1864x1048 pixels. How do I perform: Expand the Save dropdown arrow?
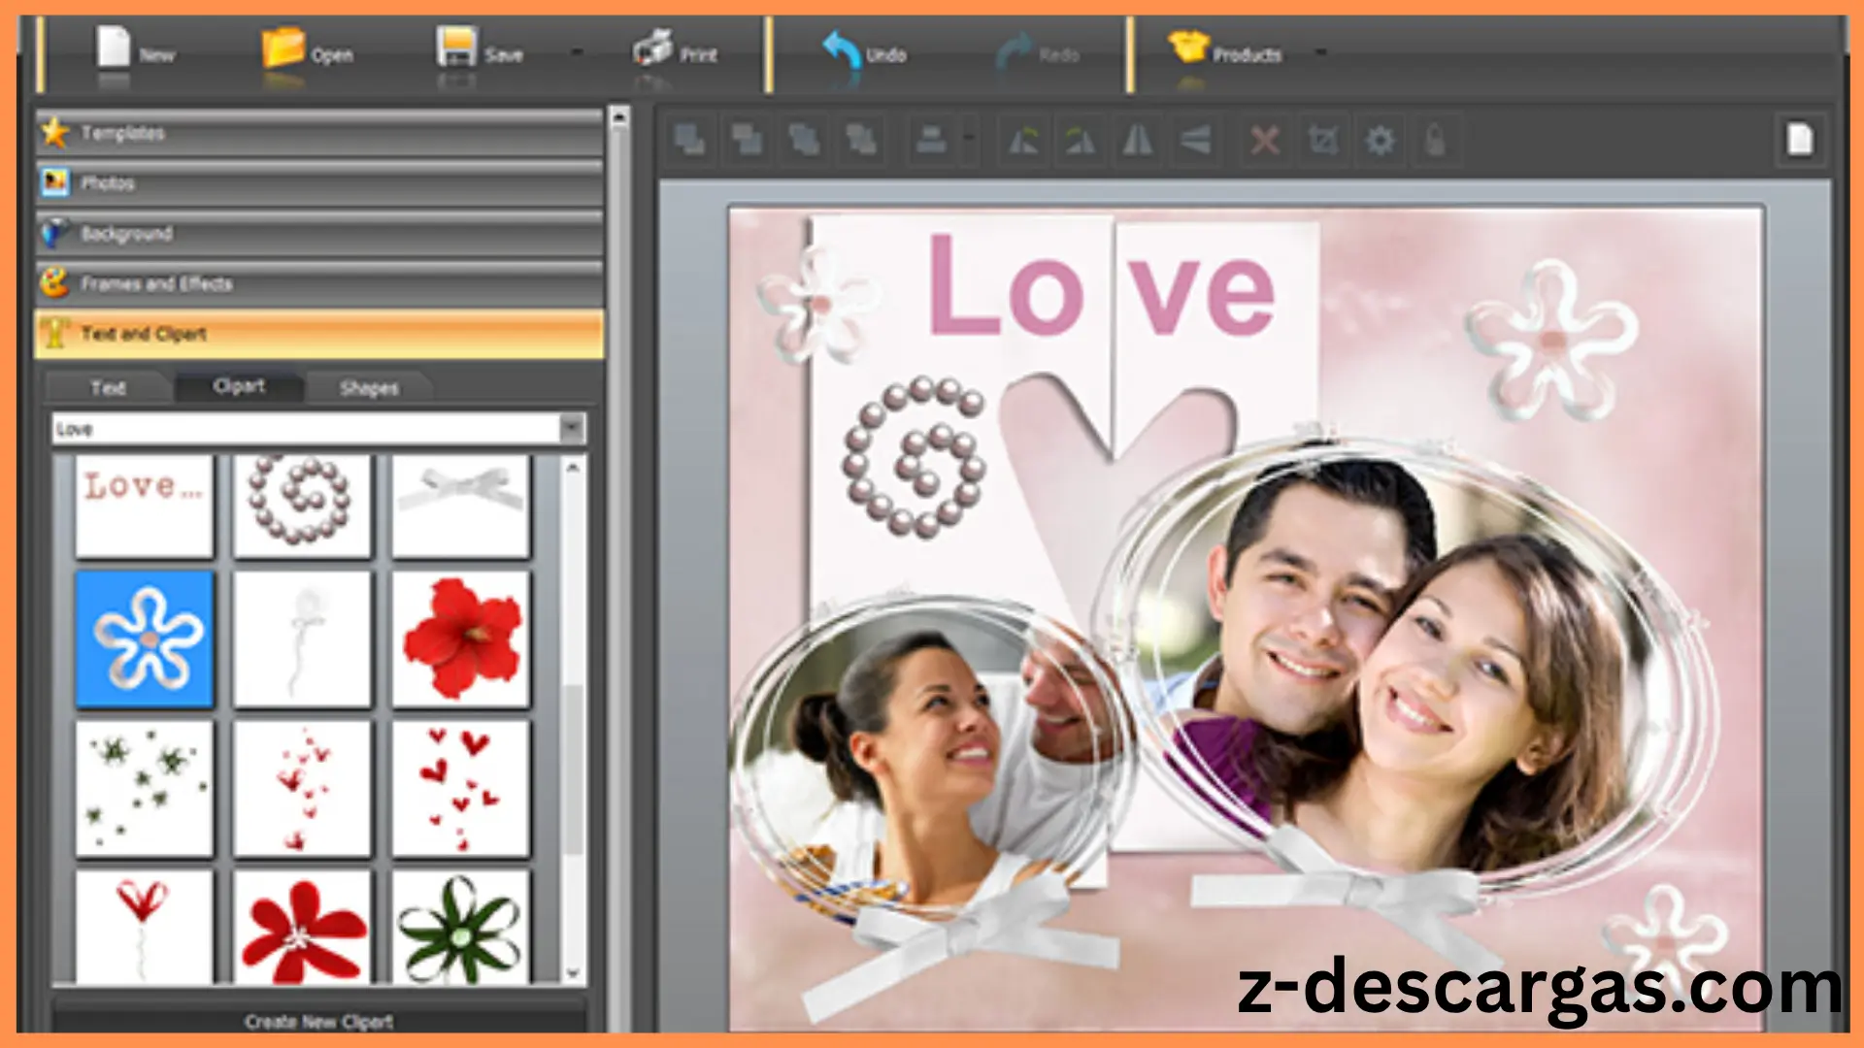pos(578,52)
